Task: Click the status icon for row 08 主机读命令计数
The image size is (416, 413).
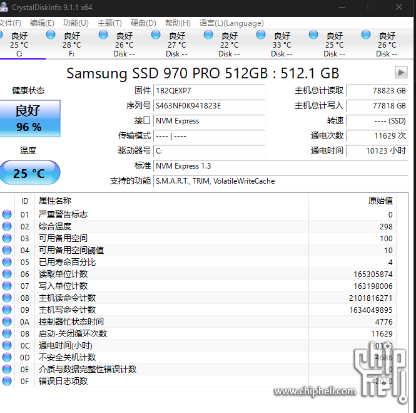Action: pyautogui.click(x=7, y=298)
